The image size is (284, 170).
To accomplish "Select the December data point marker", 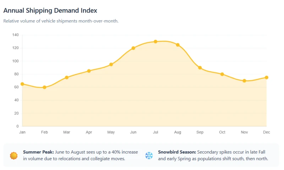I will click(x=267, y=77).
